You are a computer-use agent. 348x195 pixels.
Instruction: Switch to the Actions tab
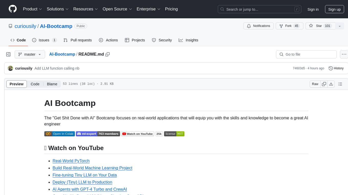(108, 40)
